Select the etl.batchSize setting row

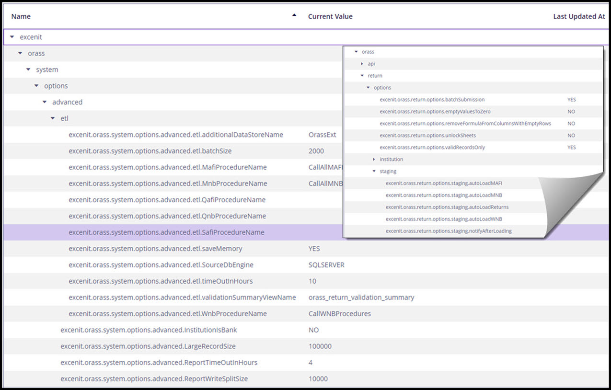(x=150, y=151)
